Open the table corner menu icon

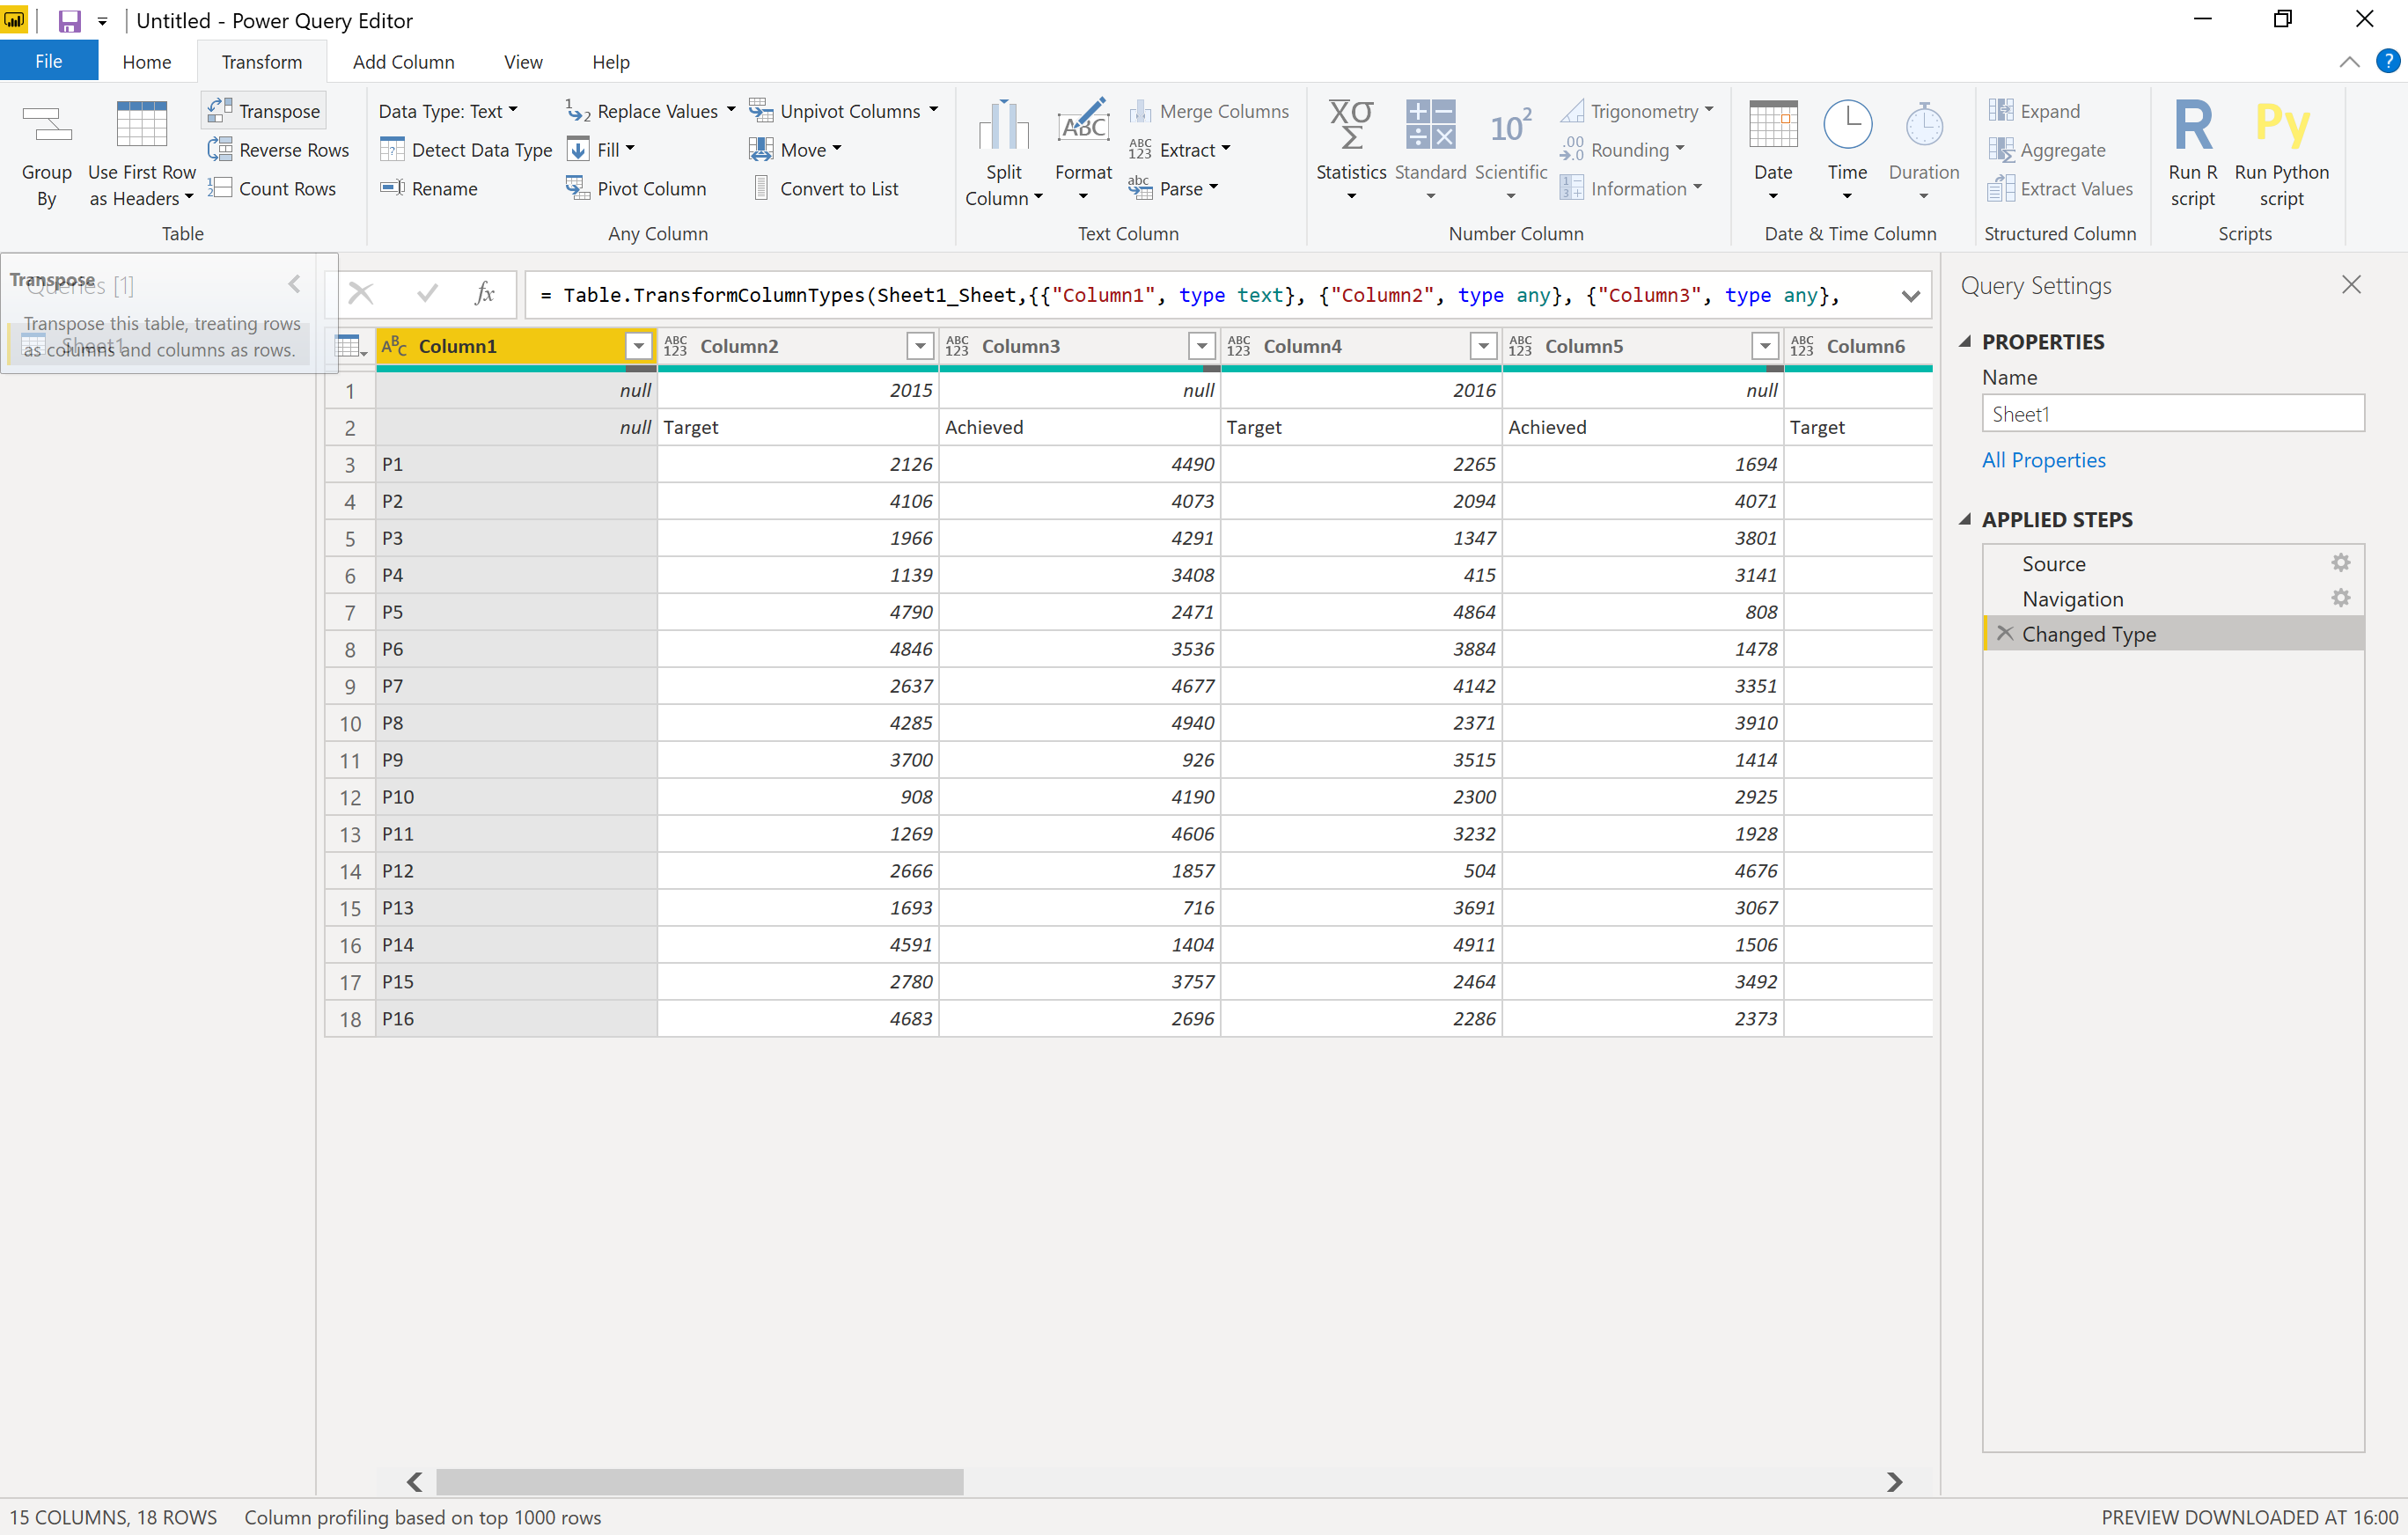tap(350, 346)
